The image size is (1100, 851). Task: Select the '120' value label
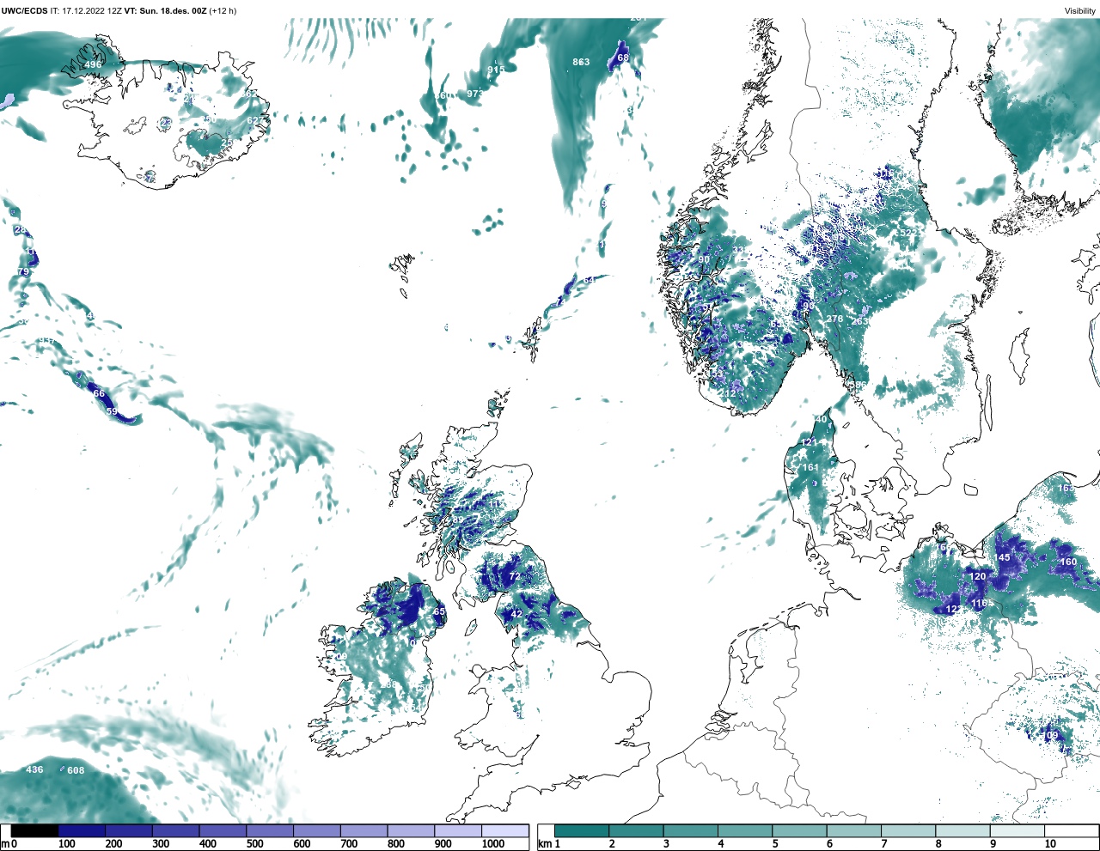978,576
